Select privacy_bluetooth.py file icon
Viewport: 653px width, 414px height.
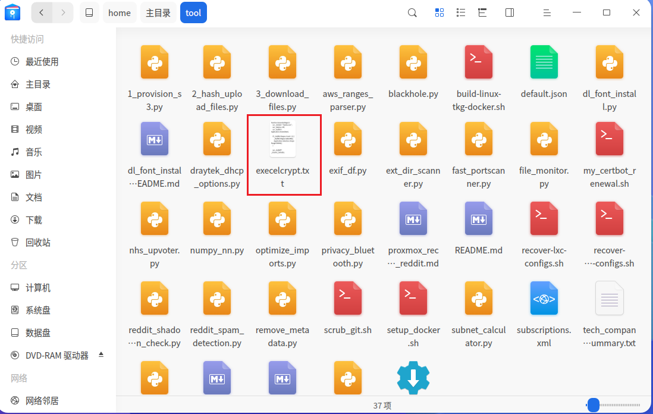point(348,219)
